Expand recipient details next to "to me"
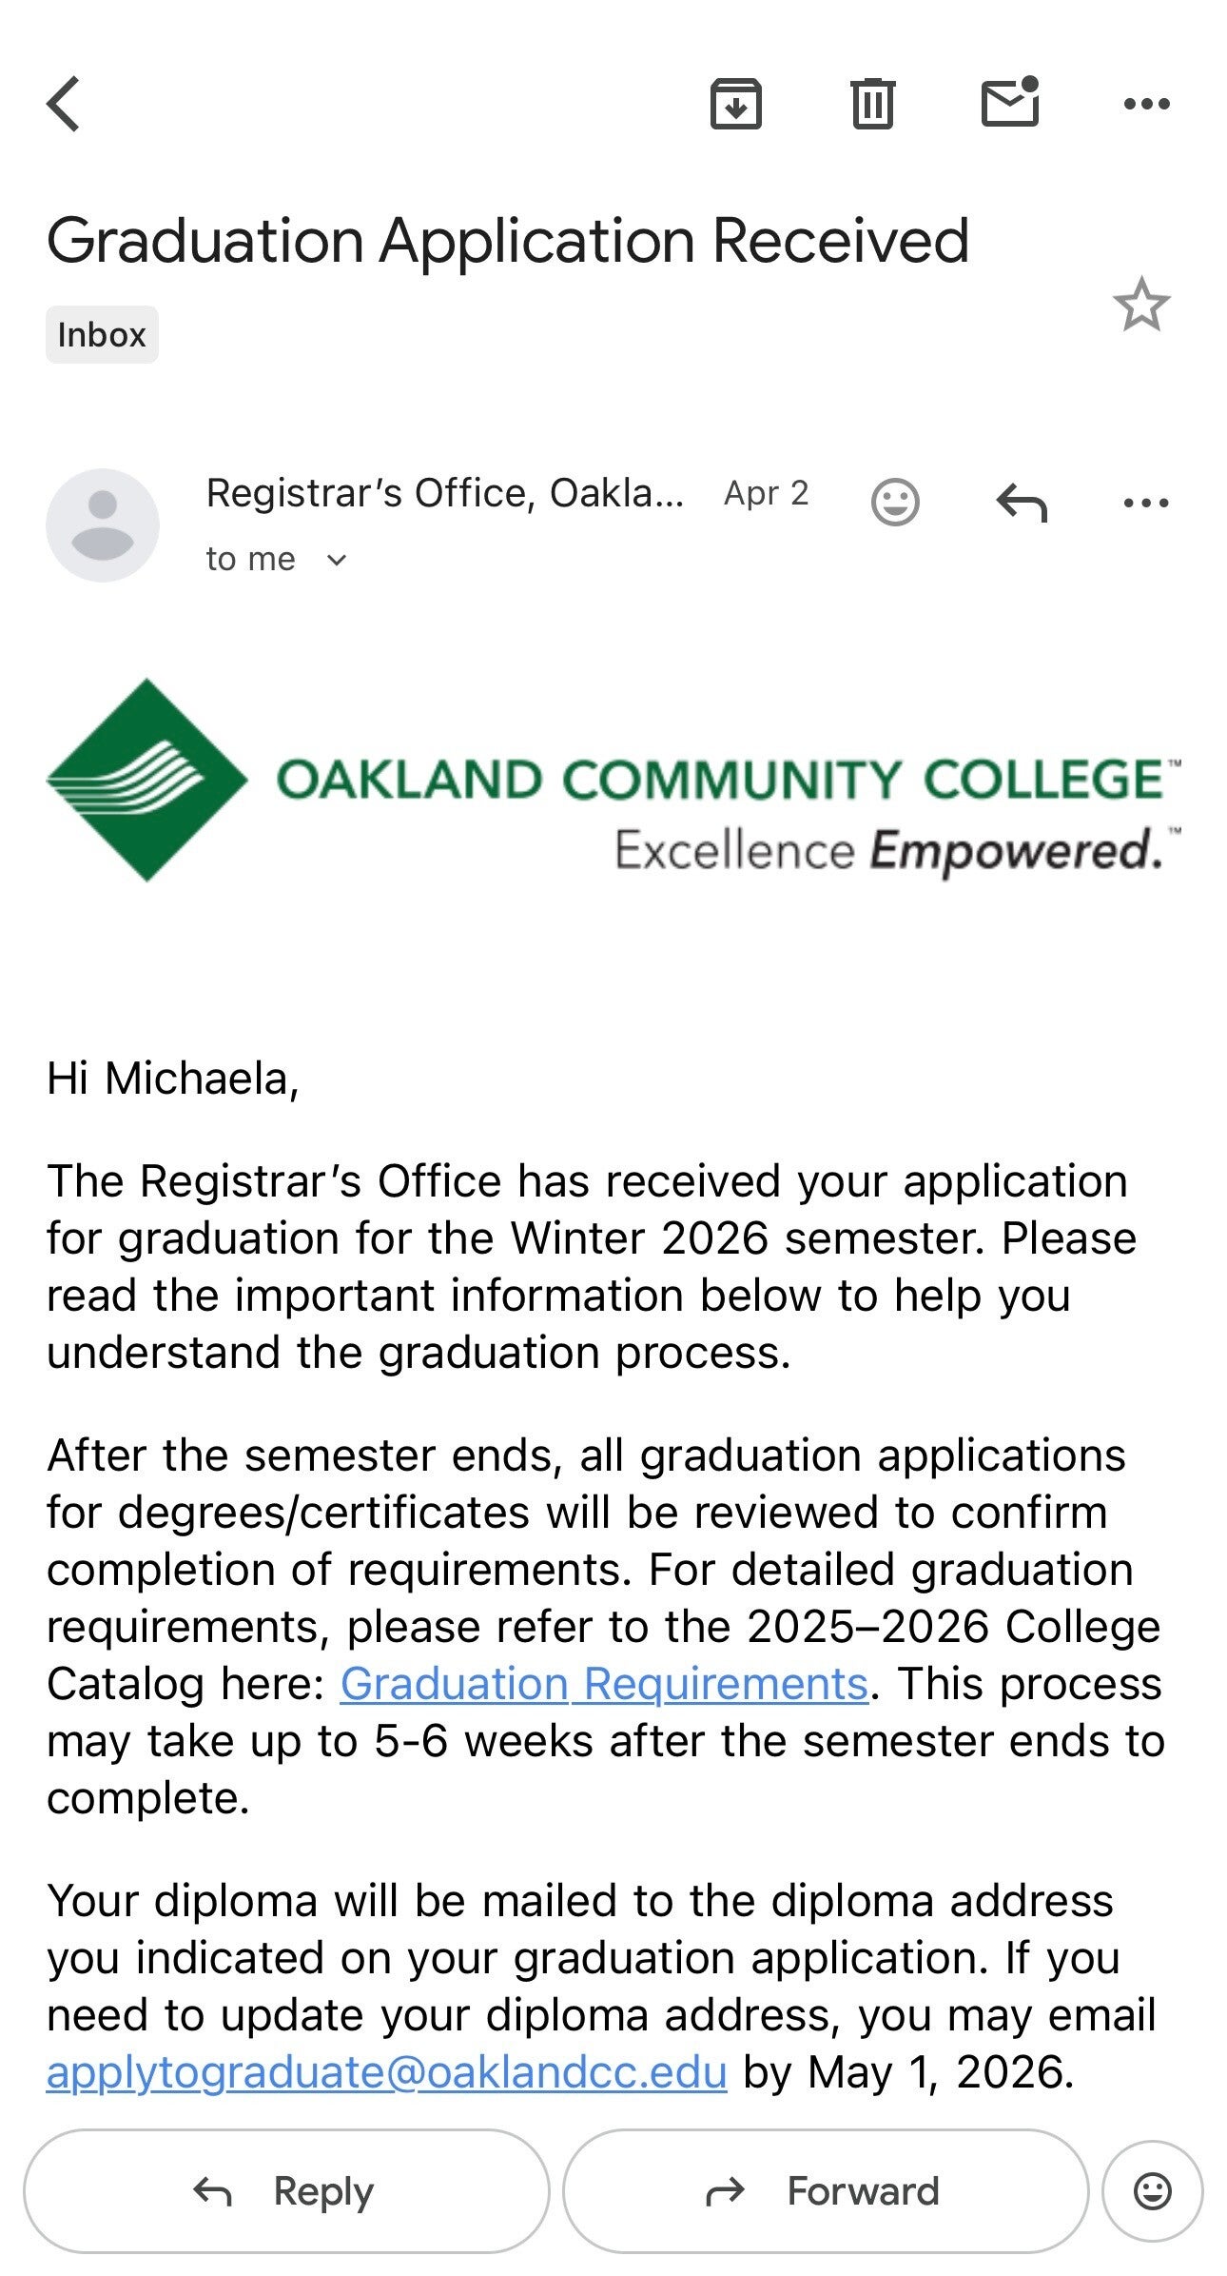Viewport: 1227px width, 2276px height. coord(337,560)
